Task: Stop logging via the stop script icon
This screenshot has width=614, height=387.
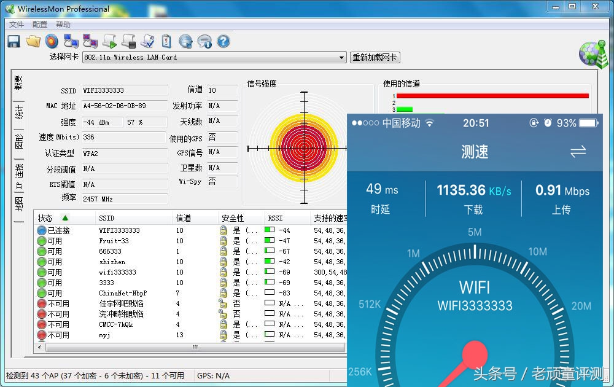Action: [x=128, y=41]
